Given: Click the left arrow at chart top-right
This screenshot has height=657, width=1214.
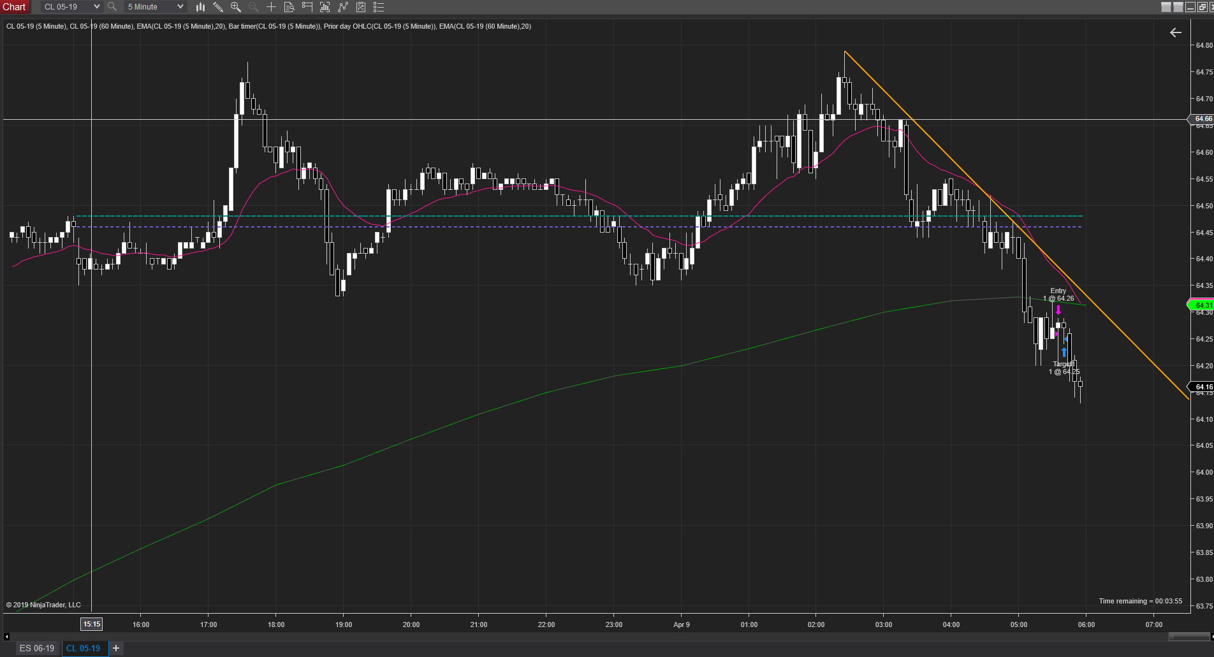Looking at the screenshot, I should (1175, 32).
